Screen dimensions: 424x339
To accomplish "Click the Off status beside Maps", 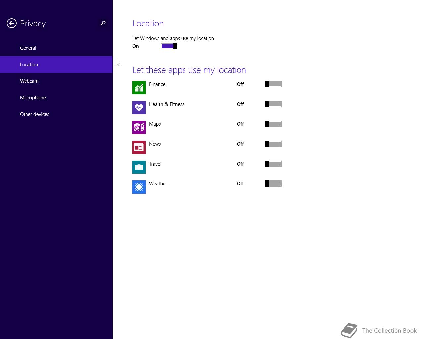I will [x=240, y=124].
